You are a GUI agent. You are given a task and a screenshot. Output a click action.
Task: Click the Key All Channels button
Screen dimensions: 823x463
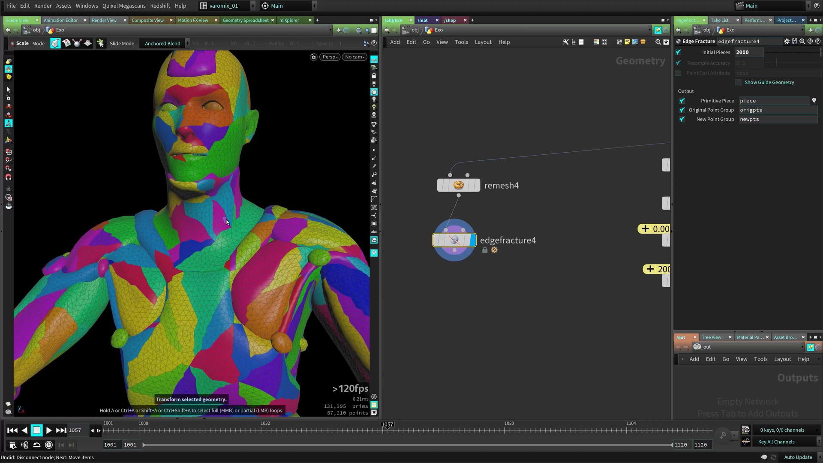[776, 442]
